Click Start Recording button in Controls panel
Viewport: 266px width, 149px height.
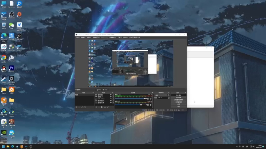pos(179,97)
